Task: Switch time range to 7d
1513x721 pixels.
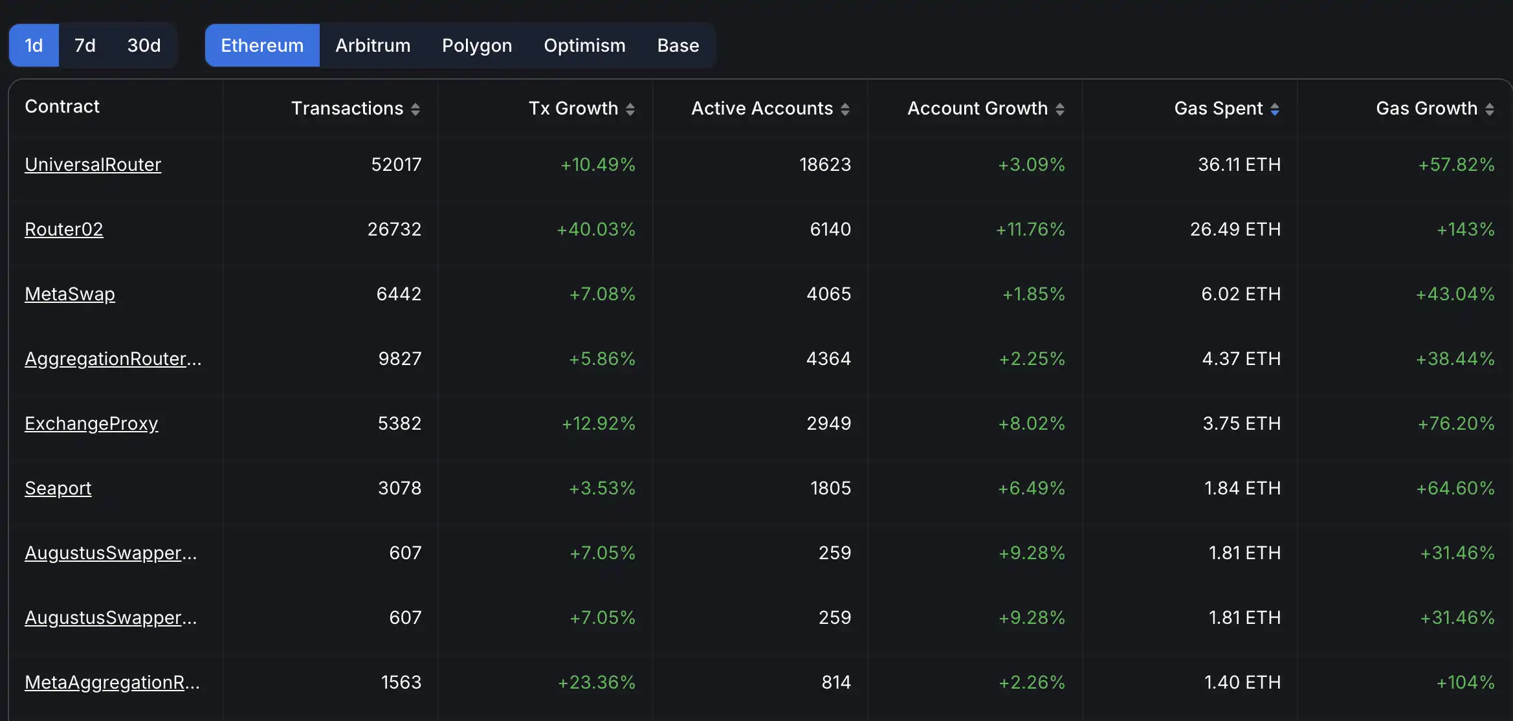Action: click(85, 45)
